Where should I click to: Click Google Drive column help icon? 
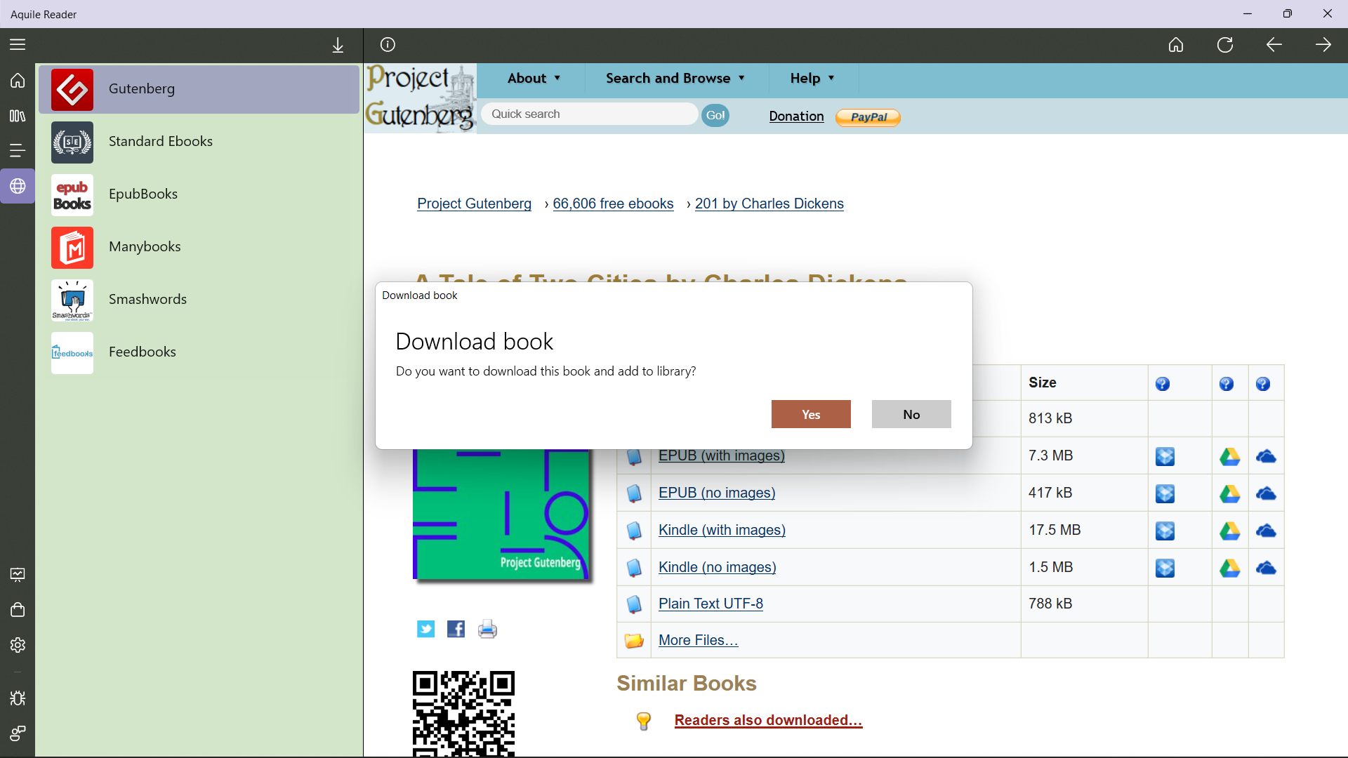point(1227,384)
